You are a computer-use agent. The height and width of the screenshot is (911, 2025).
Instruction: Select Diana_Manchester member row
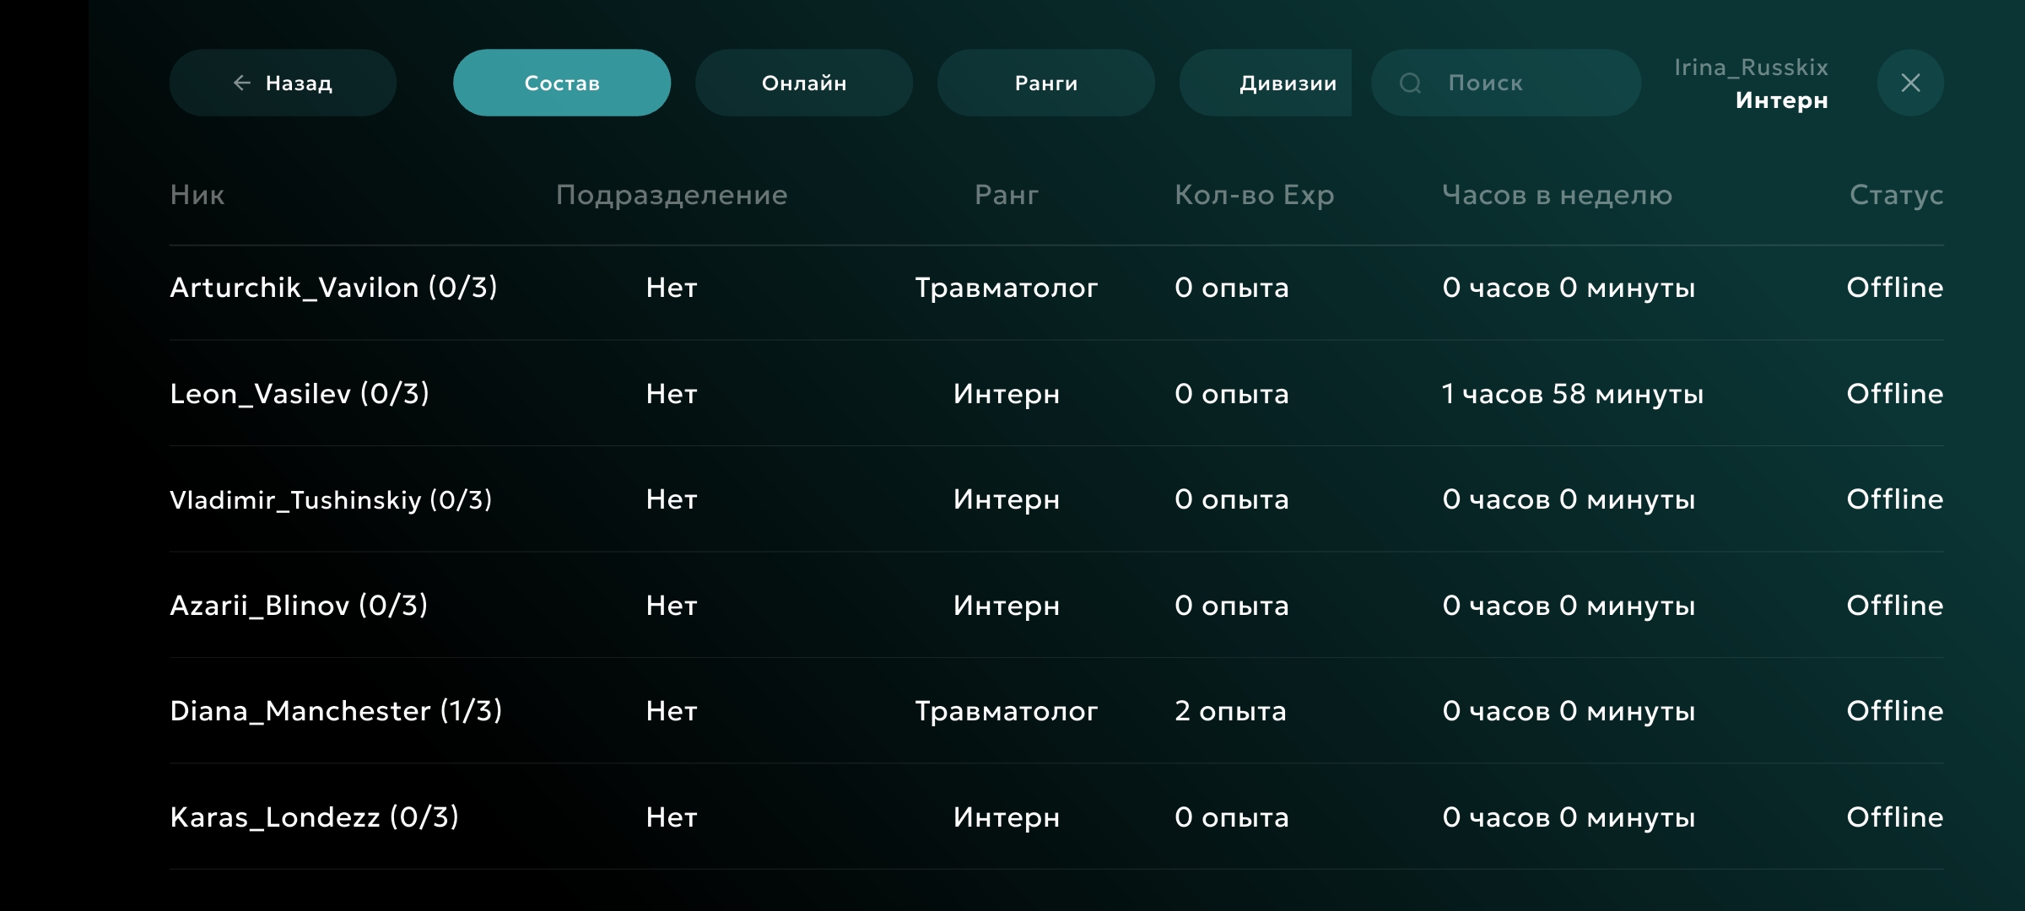point(336,711)
